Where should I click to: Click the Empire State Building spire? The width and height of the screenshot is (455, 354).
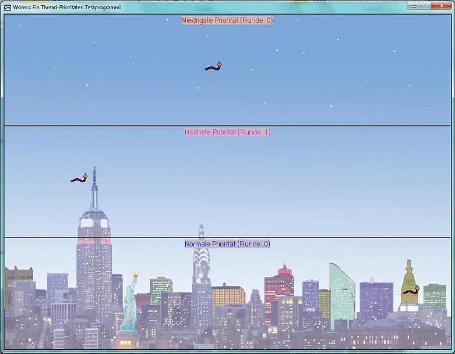pos(94,186)
